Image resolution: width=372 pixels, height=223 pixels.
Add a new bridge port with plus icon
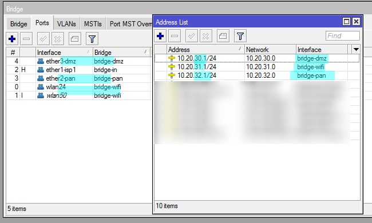12,39
